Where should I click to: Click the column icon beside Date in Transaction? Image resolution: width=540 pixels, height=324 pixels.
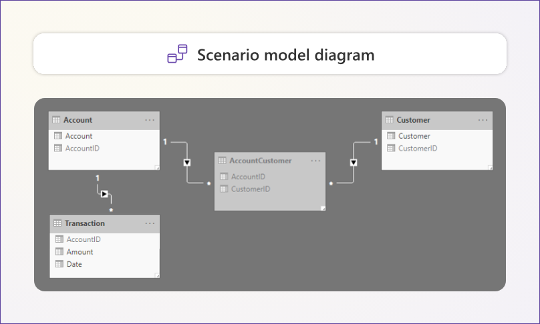(x=59, y=264)
